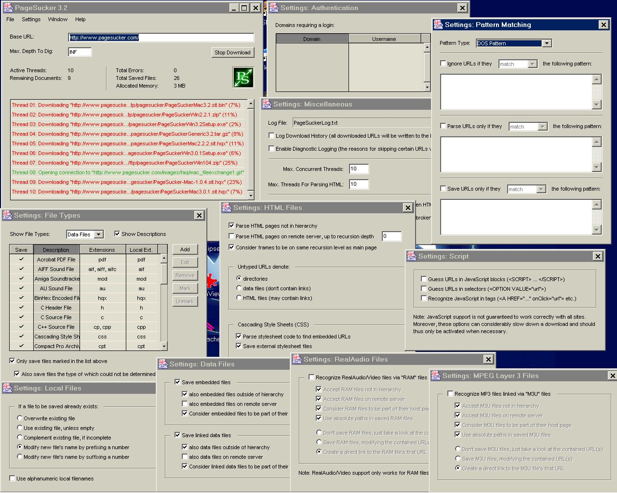Click the Domain column header
This screenshot has width=617, height=493.
312,39
